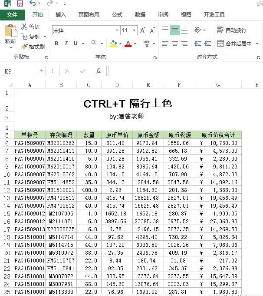Open the Name Box dropdown arrow

coord(41,71)
